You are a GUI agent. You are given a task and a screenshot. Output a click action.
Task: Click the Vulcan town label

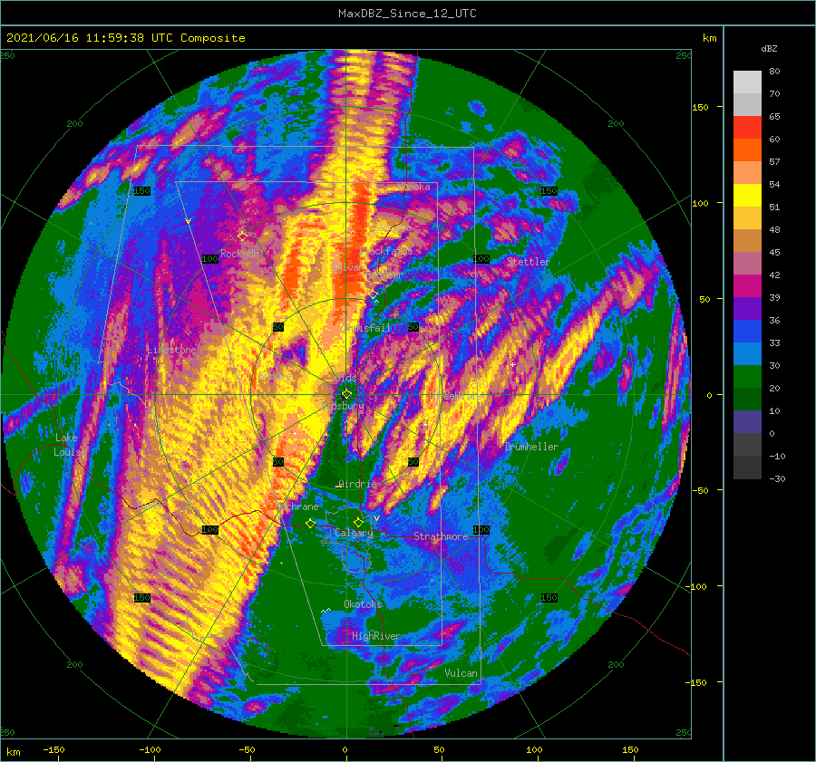pos(461,673)
